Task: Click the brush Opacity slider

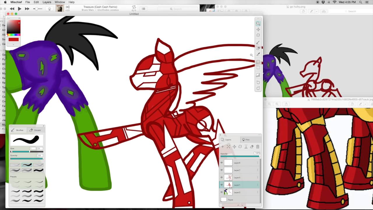Action: point(27,159)
